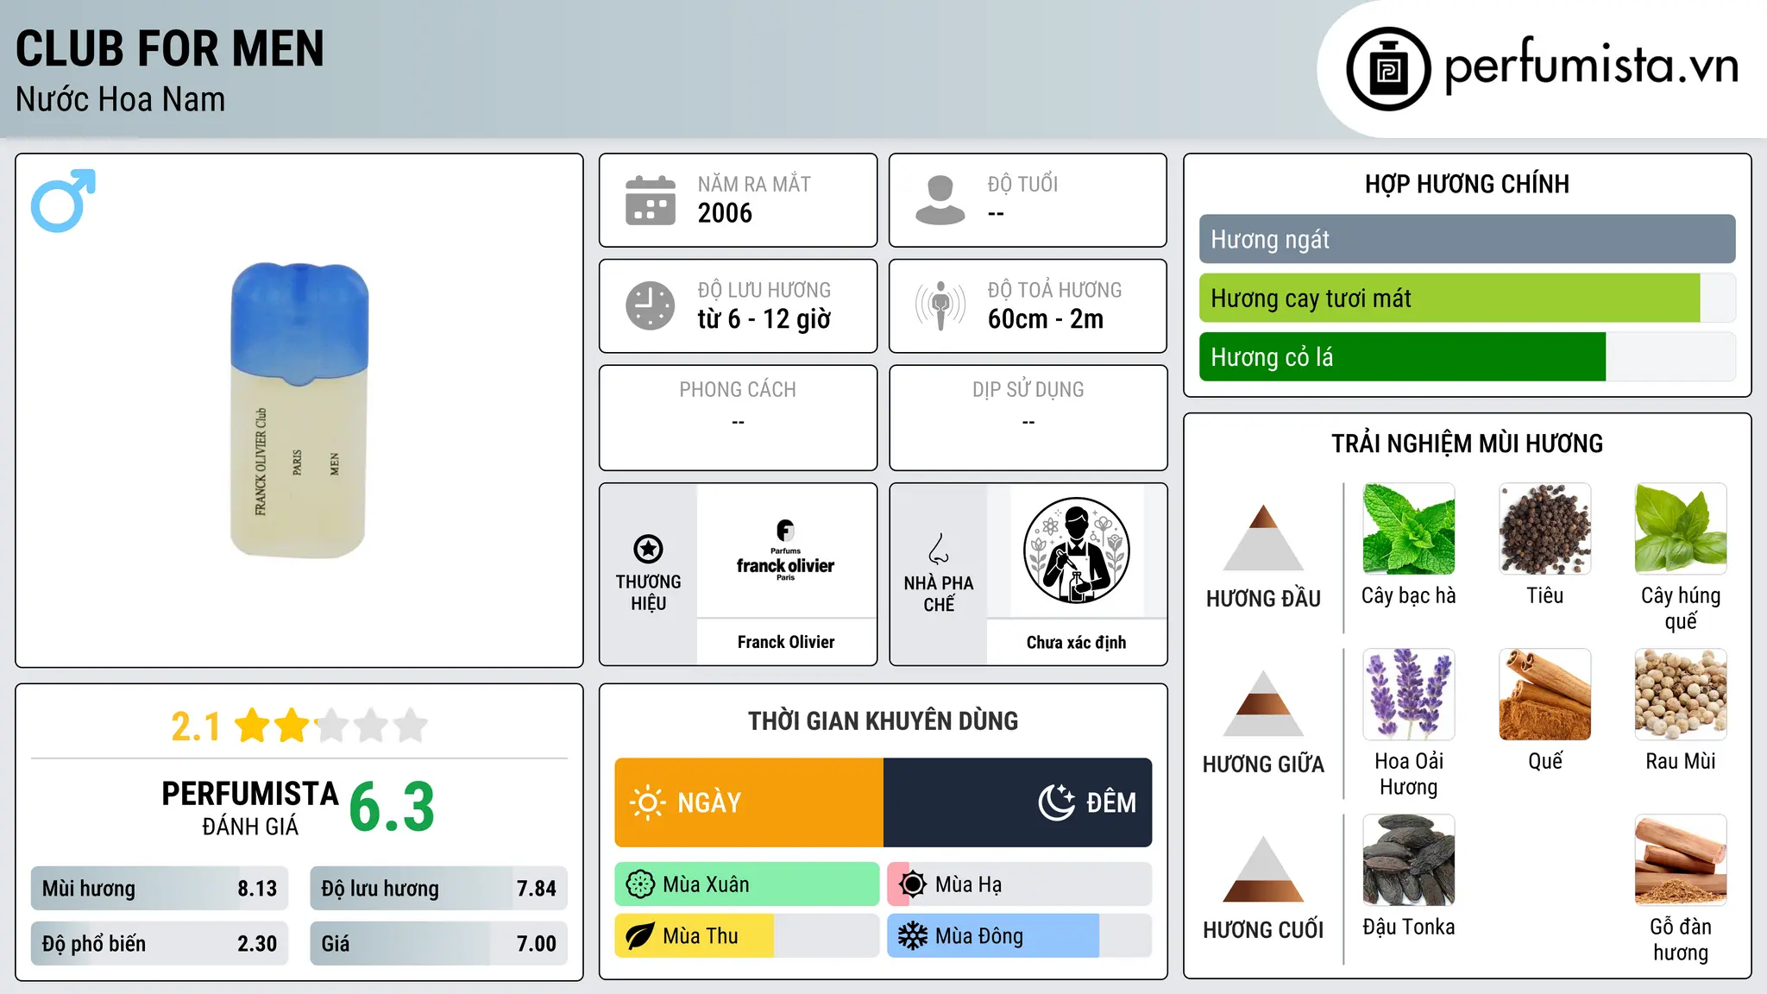
Task: Click the Dịp sử dụng card
Action: pyautogui.click(x=1028, y=418)
